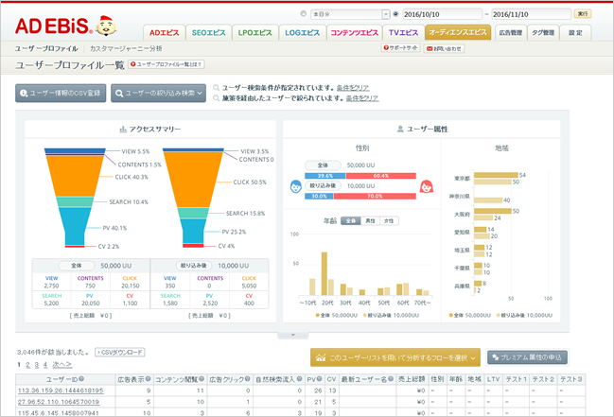Select the preset period radio button
Viewport: 614px width, 417px height.
click(x=304, y=15)
